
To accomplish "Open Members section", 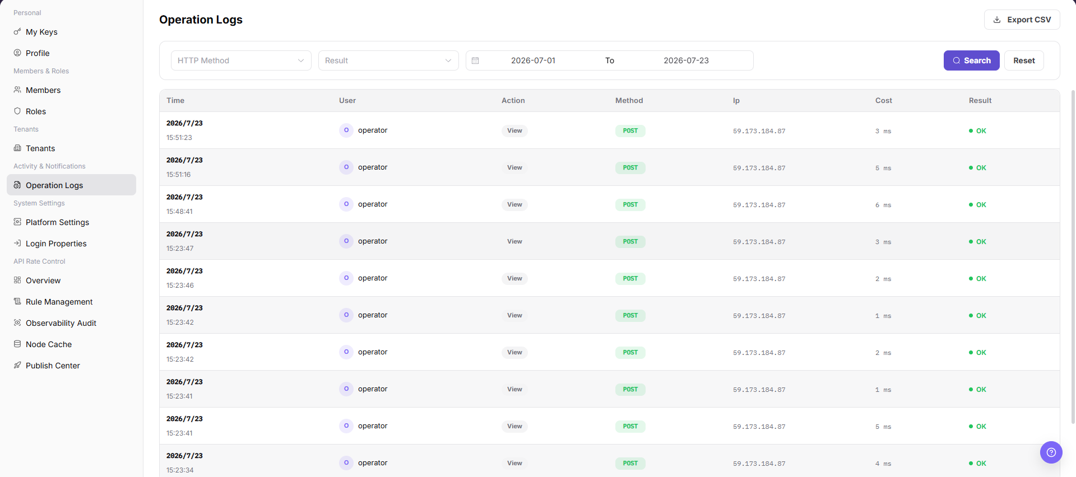I will [x=71, y=90].
